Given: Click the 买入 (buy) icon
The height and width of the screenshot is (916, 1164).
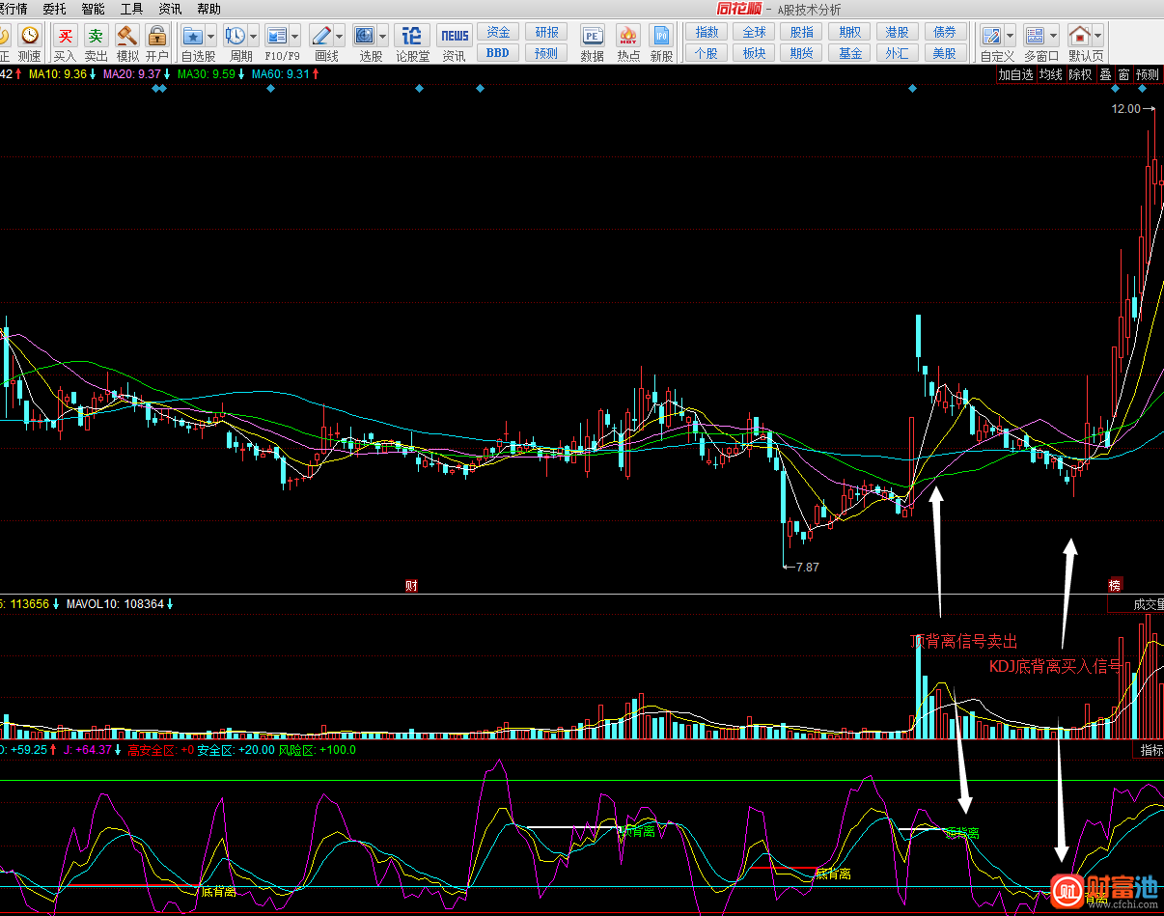Looking at the screenshot, I should [65, 37].
